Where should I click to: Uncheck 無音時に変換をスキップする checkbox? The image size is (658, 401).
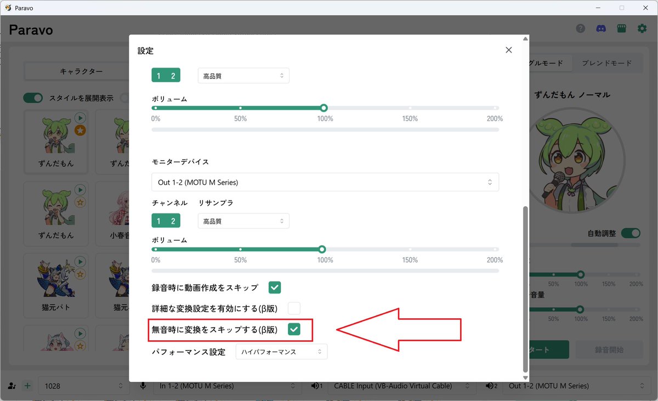[294, 329]
